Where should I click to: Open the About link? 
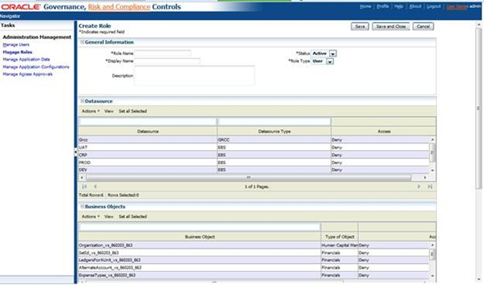click(x=415, y=6)
